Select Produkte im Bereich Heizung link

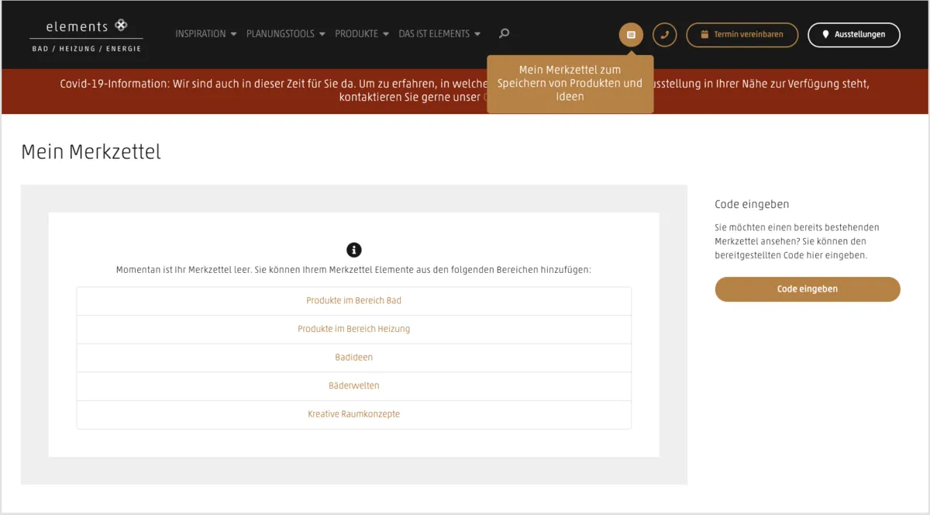[353, 329]
